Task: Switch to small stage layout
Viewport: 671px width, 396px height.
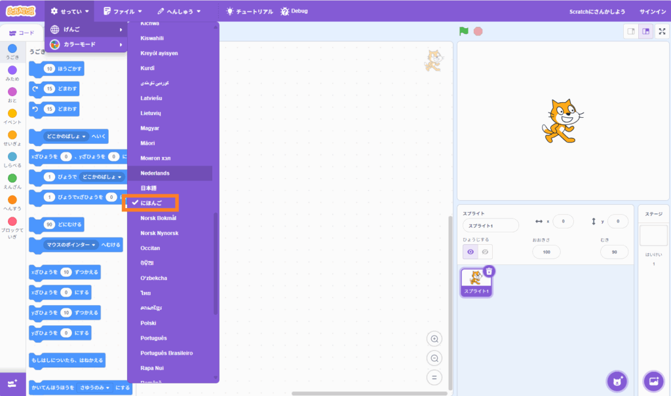Action: 631,31
